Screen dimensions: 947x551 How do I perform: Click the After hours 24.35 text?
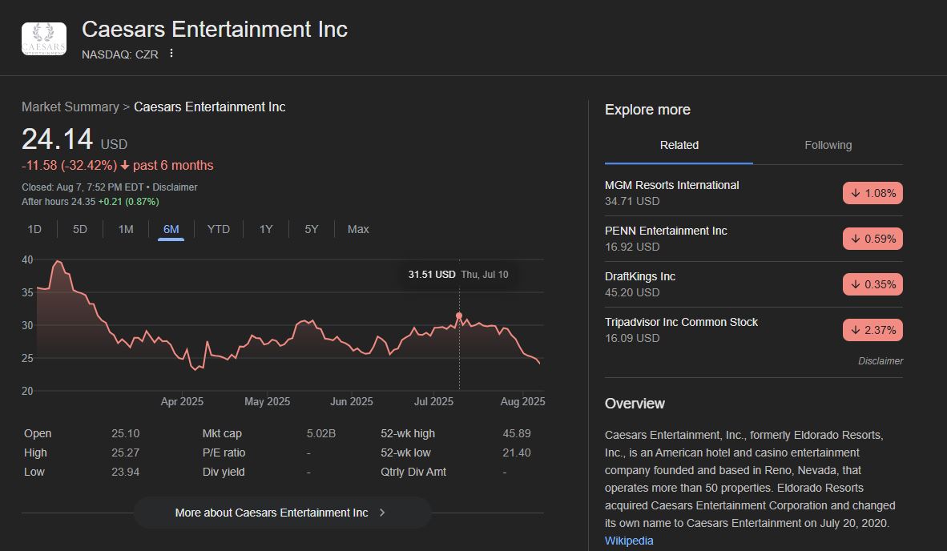(58, 202)
